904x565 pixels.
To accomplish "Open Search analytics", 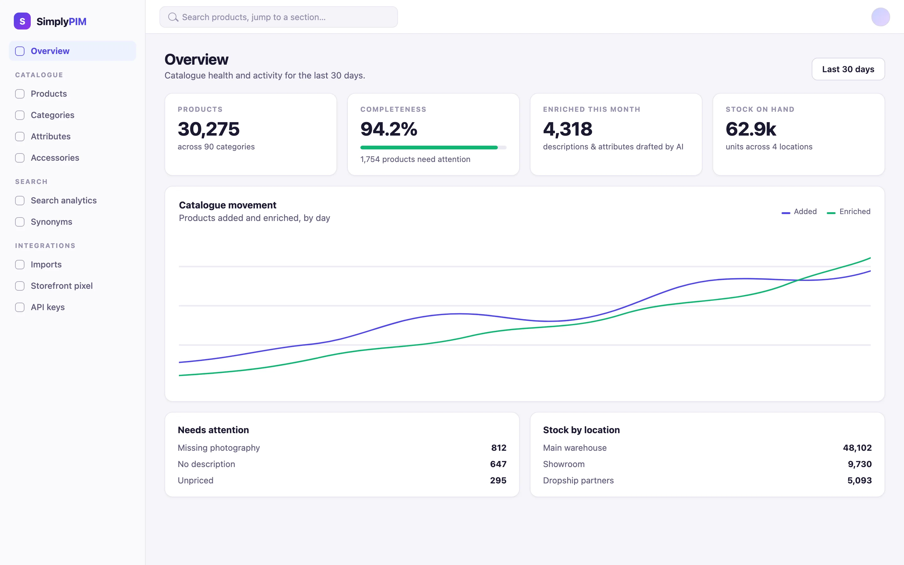I will (x=73, y=201).
